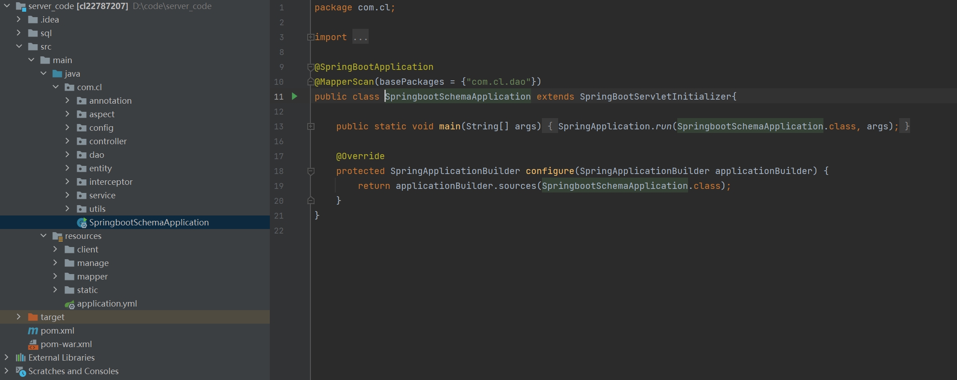
Task: Click the Scratches and Consoles icon
Action: point(21,371)
